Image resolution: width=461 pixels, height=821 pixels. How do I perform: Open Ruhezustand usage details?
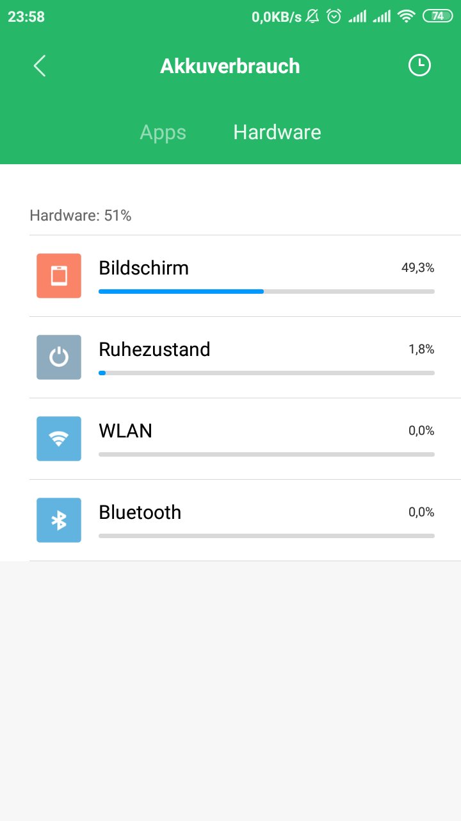click(x=154, y=350)
